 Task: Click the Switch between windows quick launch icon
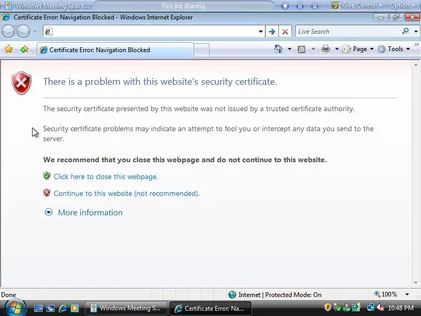(51, 309)
